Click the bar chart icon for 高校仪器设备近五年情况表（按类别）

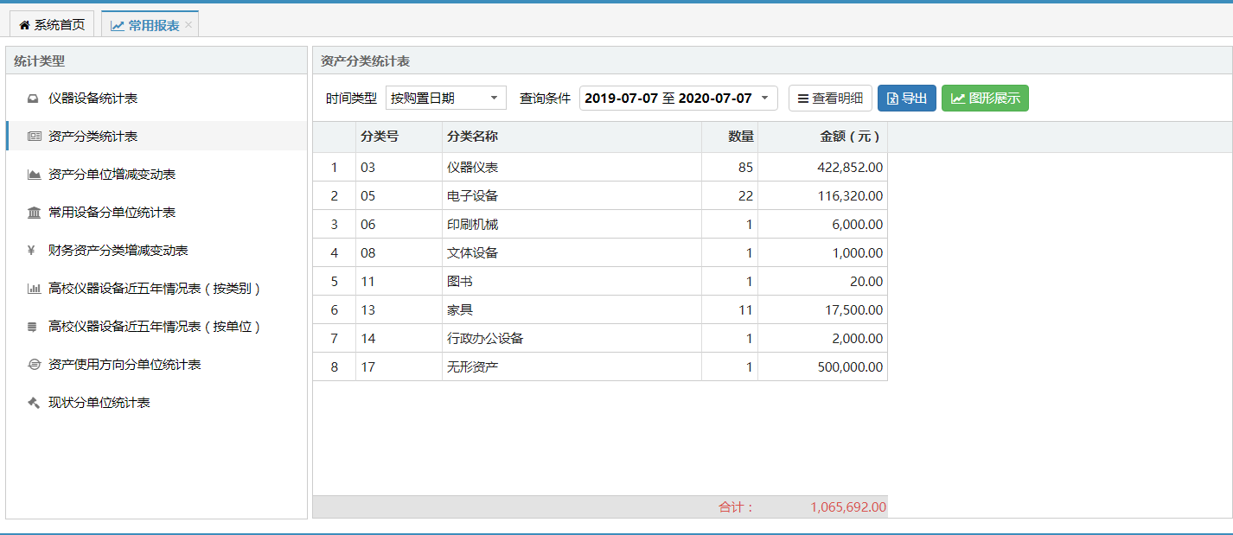[34, 289]
